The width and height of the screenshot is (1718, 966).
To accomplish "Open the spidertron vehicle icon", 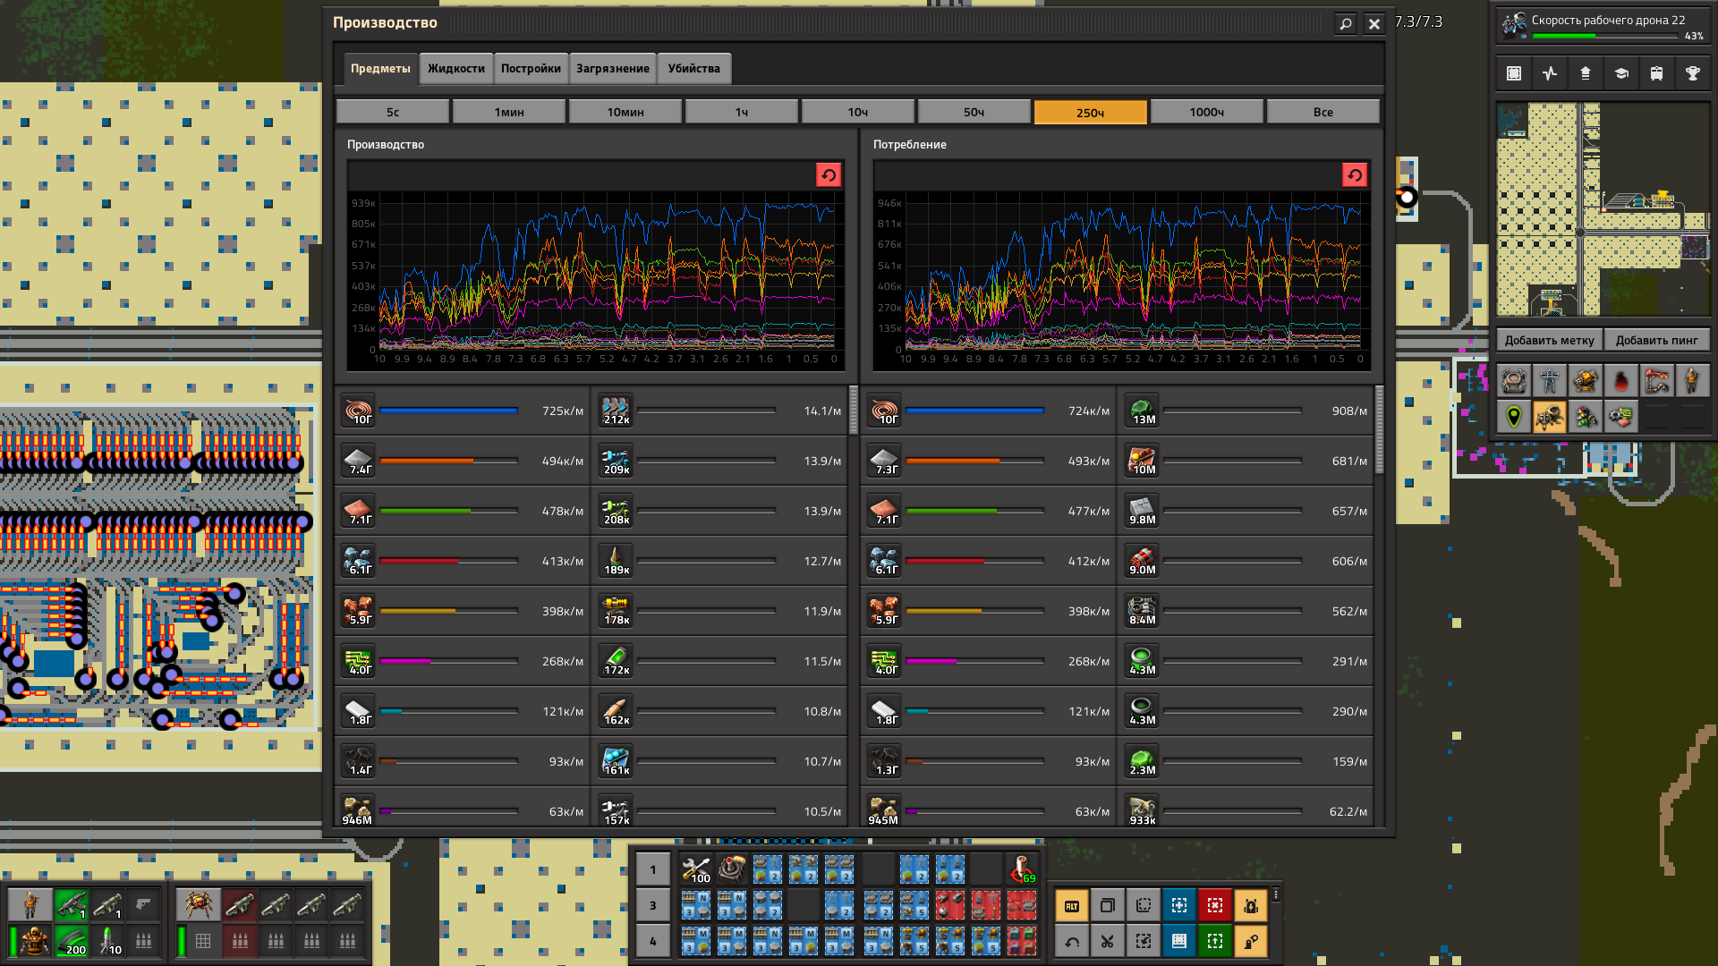I will pyautogui.click(x=197, y=905).
